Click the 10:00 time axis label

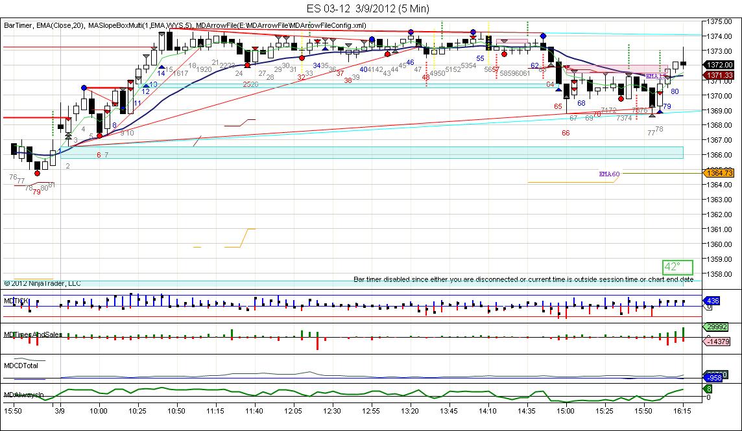99,411
